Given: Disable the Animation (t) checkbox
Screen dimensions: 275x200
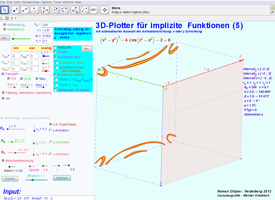Looking at the screenshot, I should [5, 29].
